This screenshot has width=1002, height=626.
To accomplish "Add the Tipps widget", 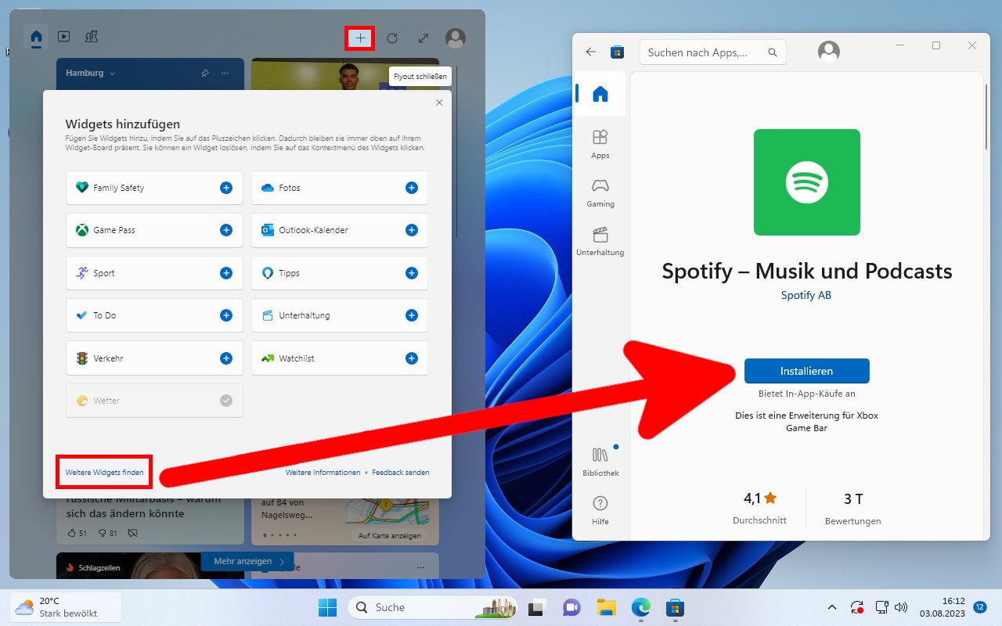I will [x=412, y=273].
